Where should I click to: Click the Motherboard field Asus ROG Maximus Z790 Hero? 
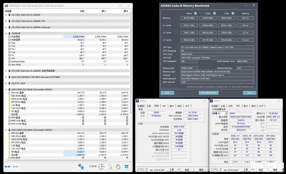click(x=217, y=79)
